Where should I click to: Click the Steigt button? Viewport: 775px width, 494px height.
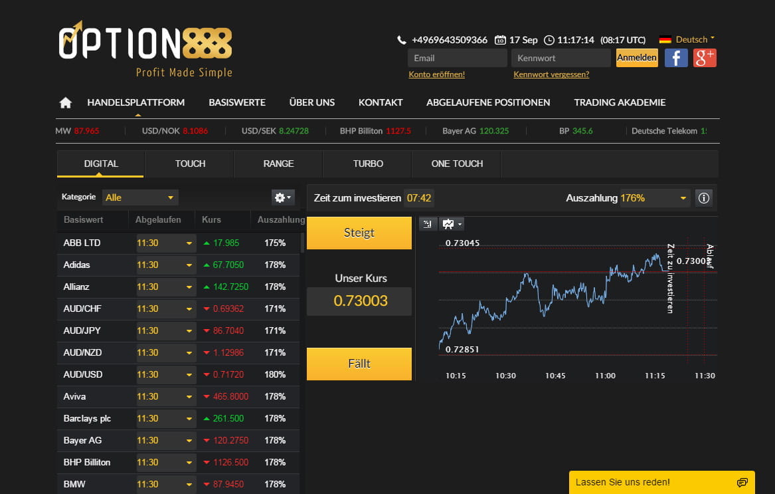(359, 233)
